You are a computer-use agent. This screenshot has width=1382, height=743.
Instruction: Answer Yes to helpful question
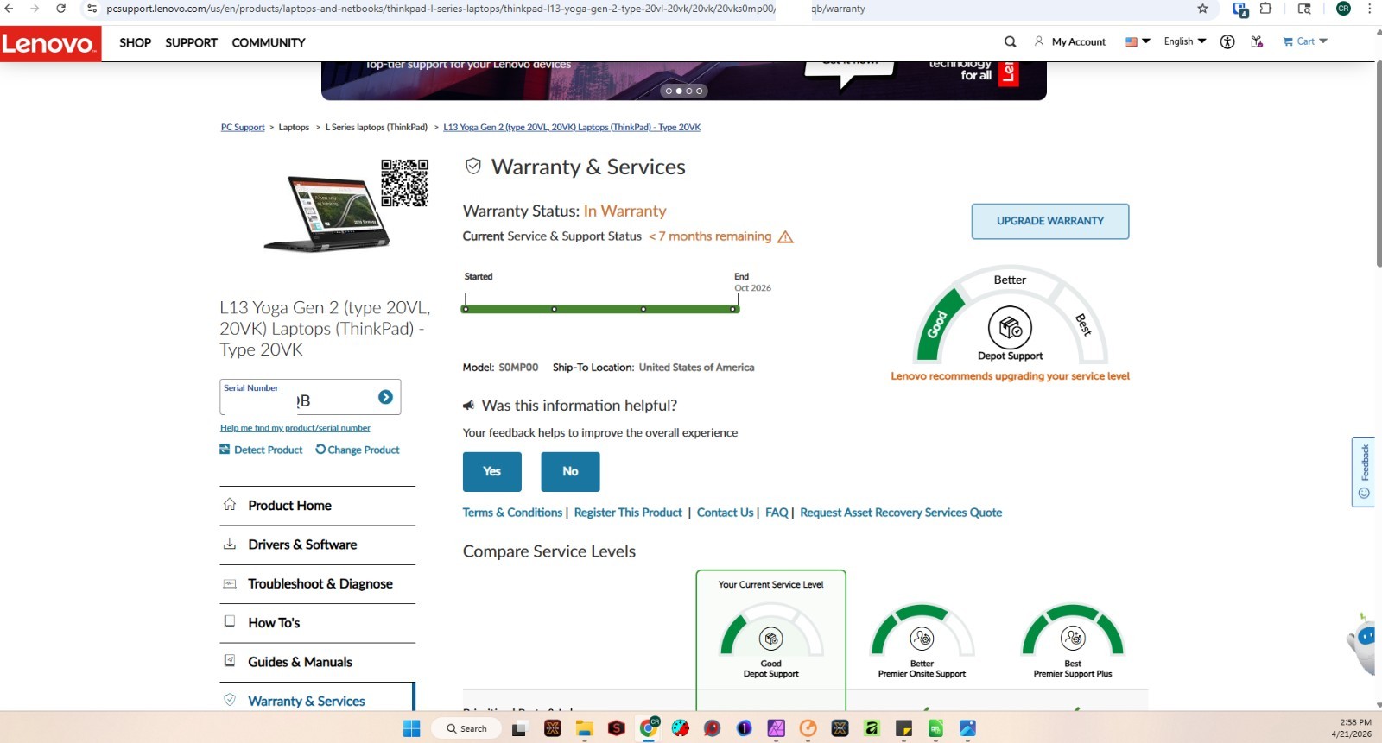tap(492, 471)
